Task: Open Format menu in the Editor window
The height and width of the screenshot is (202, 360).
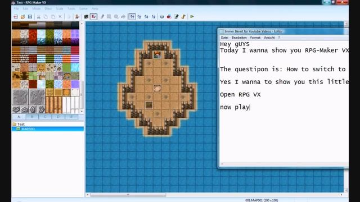Action: point(255,38)
